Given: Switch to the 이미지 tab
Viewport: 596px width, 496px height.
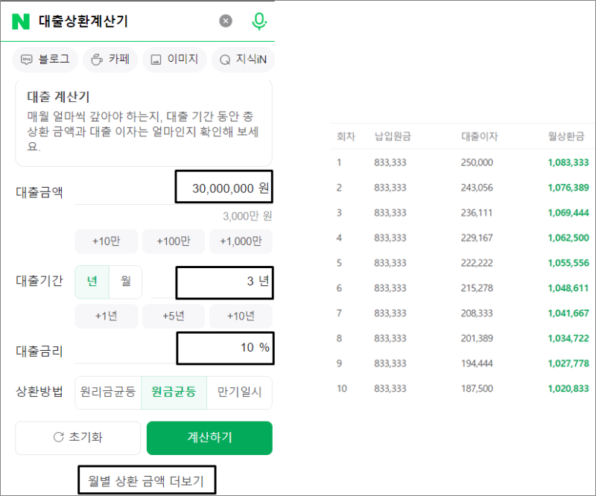Looking at the screenshot, I should click(x=174, y=60).
